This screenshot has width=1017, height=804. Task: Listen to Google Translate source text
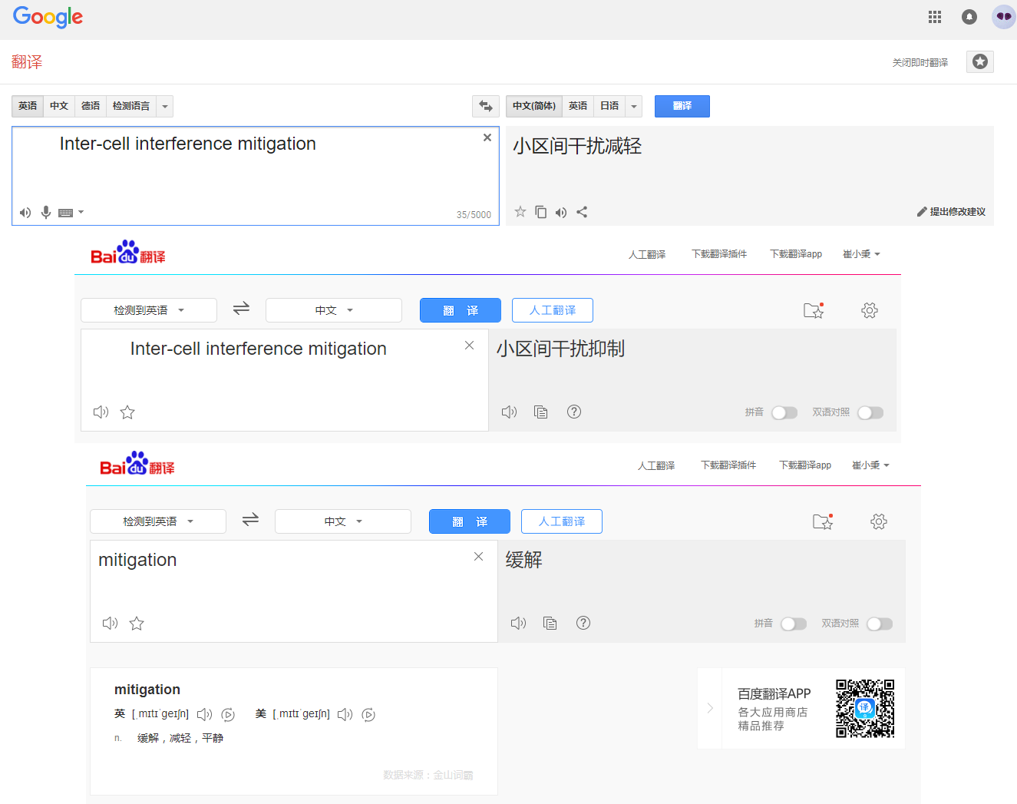pos(25,213)
